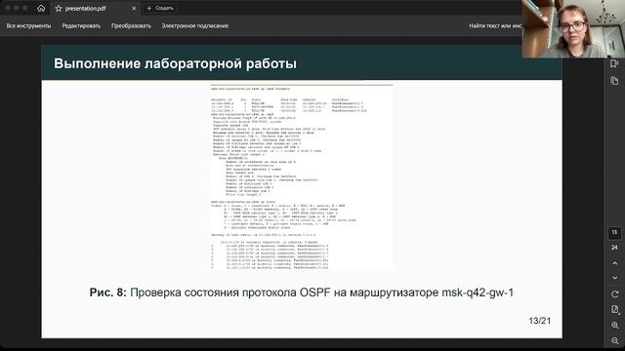Image resolution: width=625 pixels, height=351 pixels.
Task: Click the webcam video overlay
Action: (573, 28)
